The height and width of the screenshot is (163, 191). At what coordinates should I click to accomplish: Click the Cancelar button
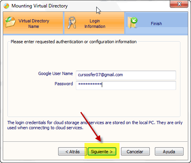[135, 152]
